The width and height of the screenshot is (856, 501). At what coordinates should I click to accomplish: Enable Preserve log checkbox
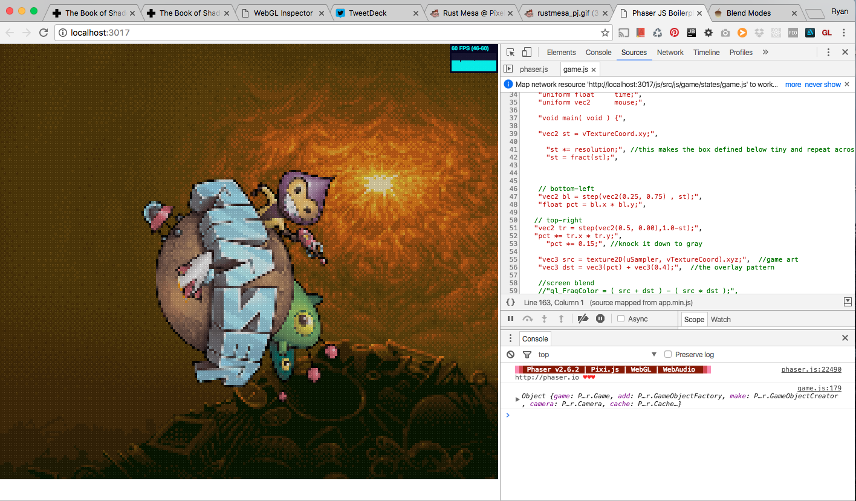click(x=668, y=354)
